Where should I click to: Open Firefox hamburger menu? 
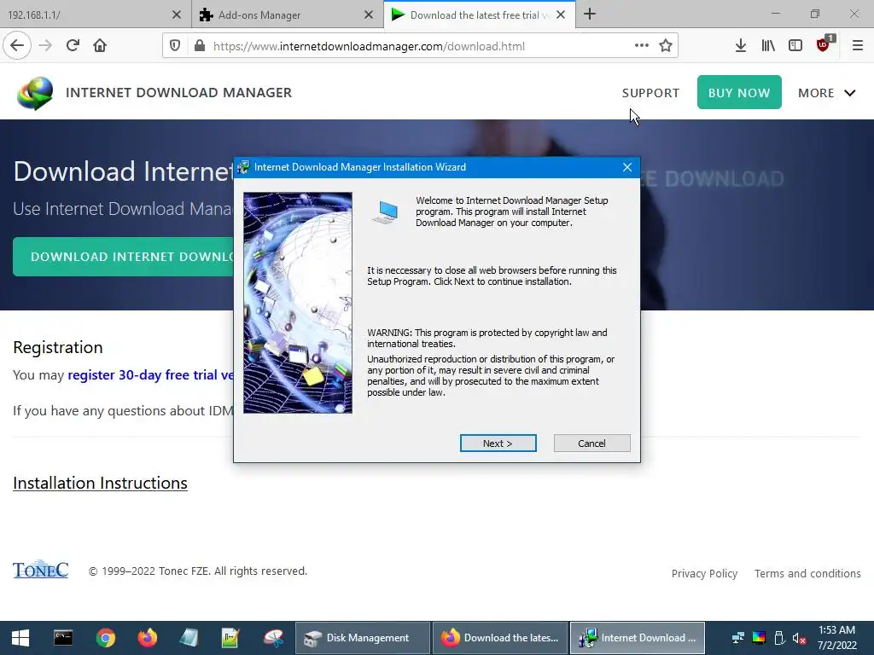(x=857, y=46)
